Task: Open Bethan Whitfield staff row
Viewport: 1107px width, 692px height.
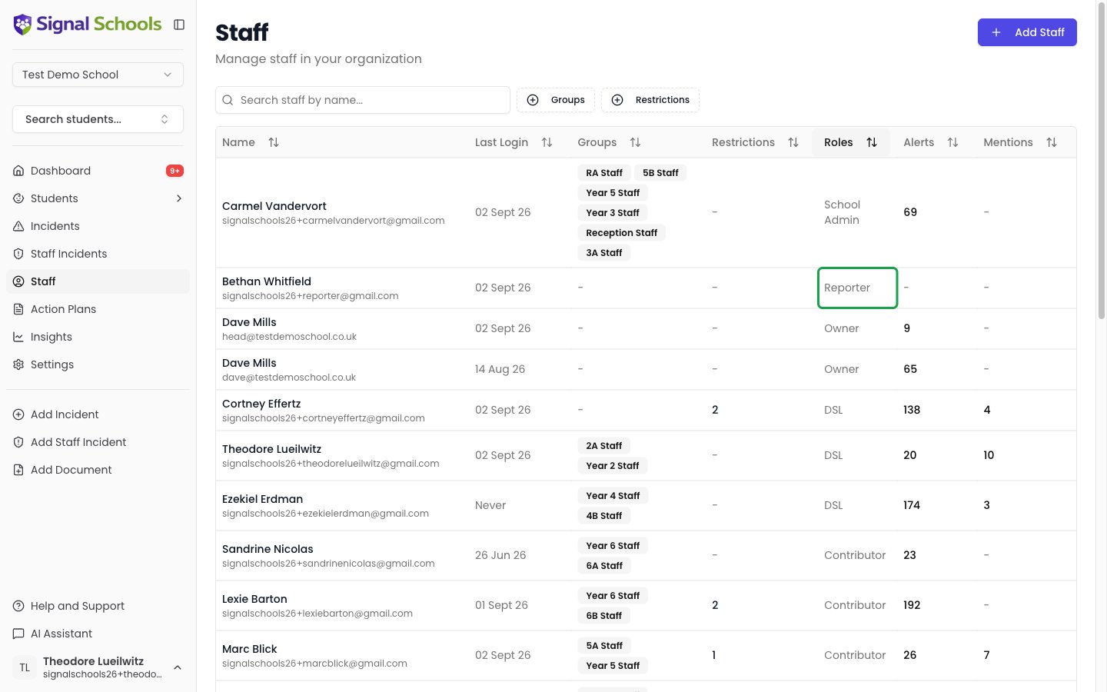Action: point(646,288)
